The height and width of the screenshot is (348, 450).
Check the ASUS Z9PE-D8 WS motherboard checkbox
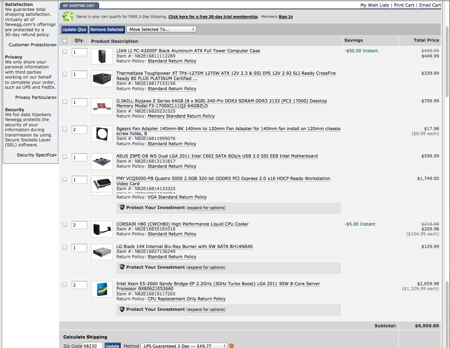pos(65,157)
